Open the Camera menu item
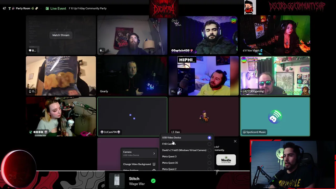336x189 pixels. click(139, 153)
